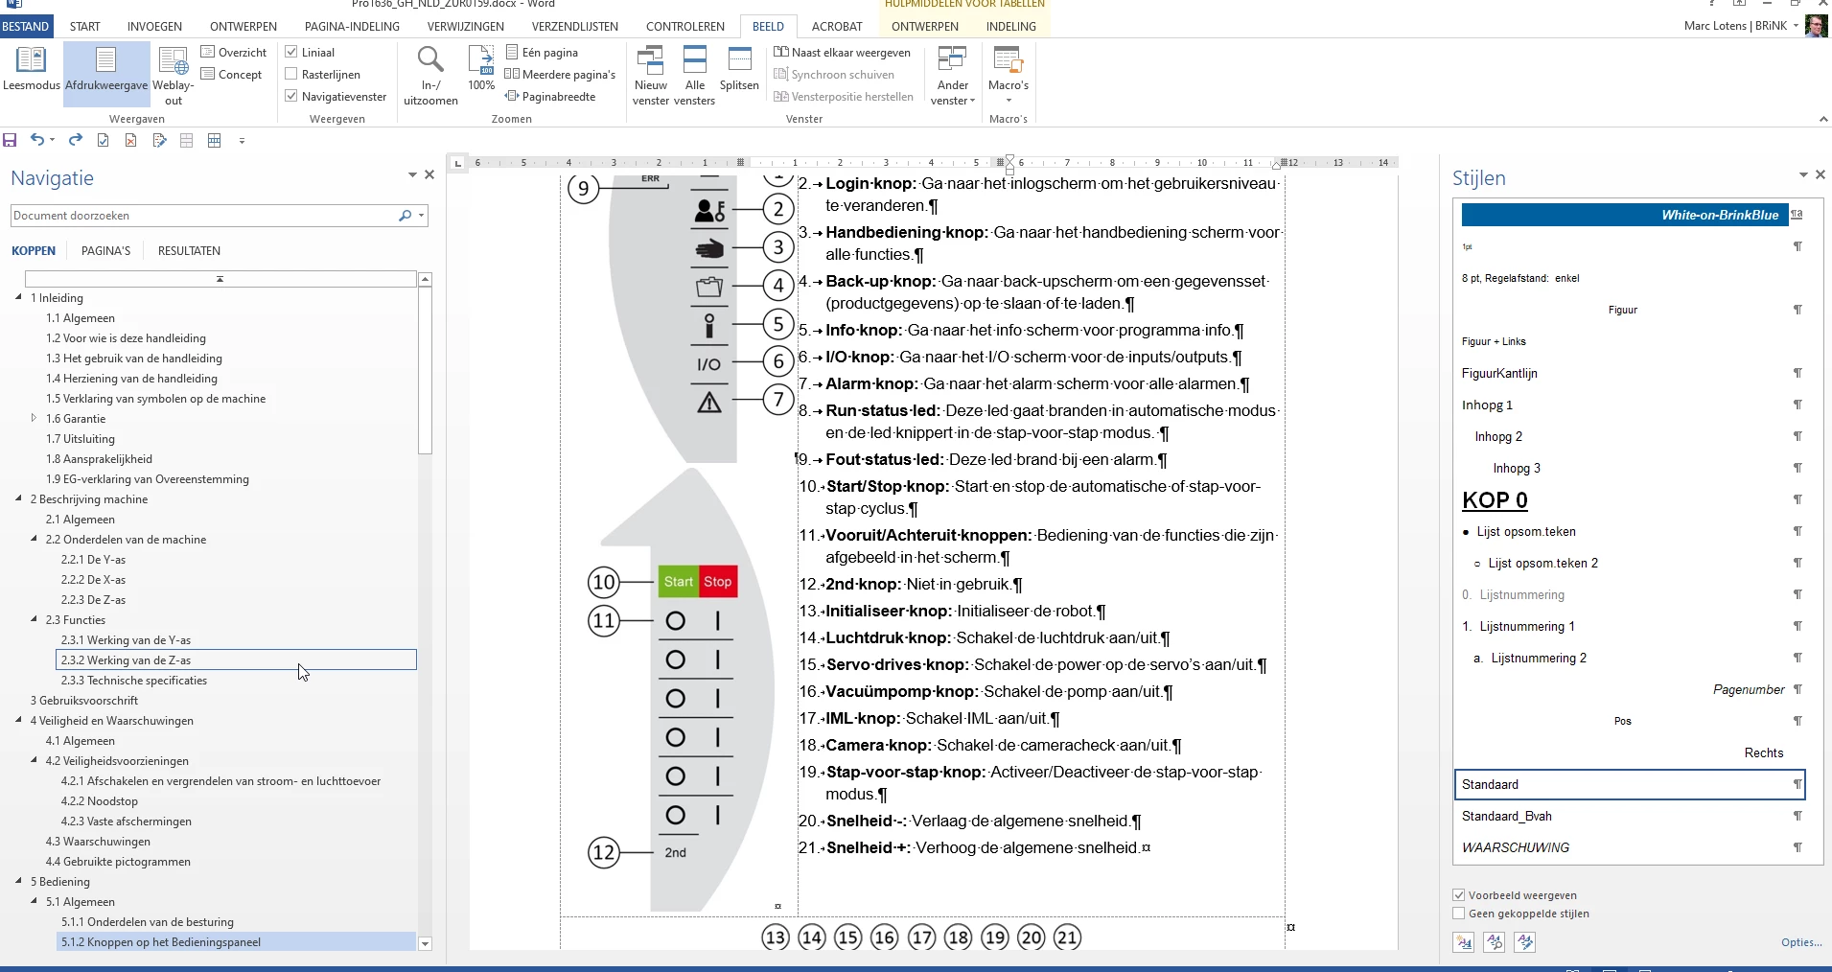Toggle the Liniaal checkbox
The image size is (1832, 972).
point(291,53)
